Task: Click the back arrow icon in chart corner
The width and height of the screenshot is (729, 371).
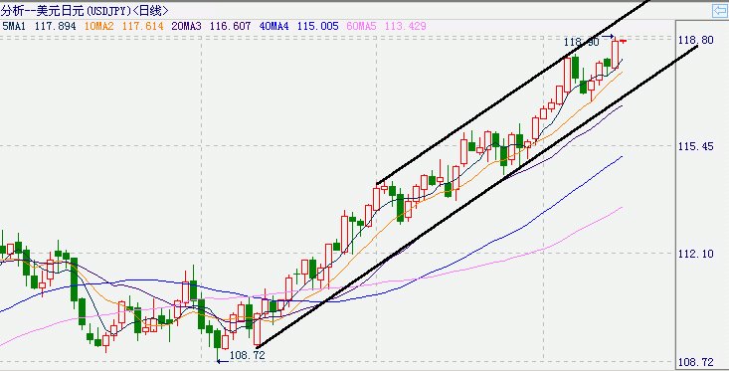Action: pyautogui.click(x=720, y=11)
